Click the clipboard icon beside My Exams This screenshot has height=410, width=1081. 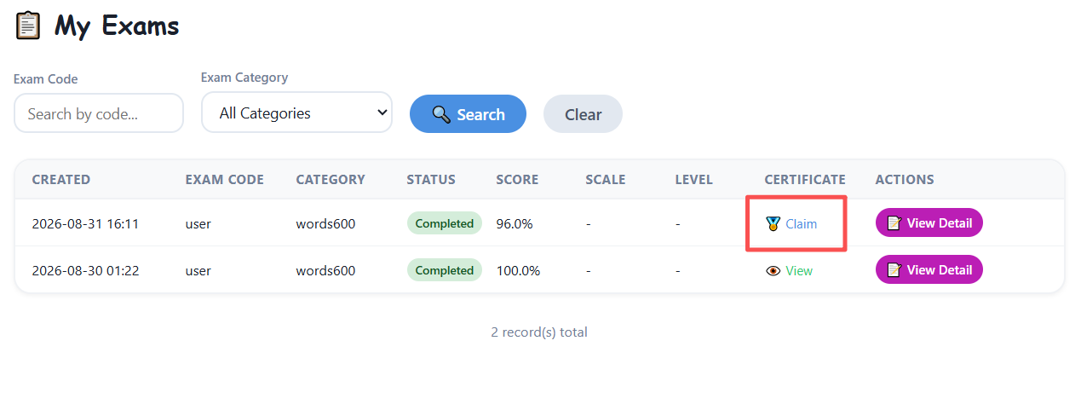pos(28,26)
